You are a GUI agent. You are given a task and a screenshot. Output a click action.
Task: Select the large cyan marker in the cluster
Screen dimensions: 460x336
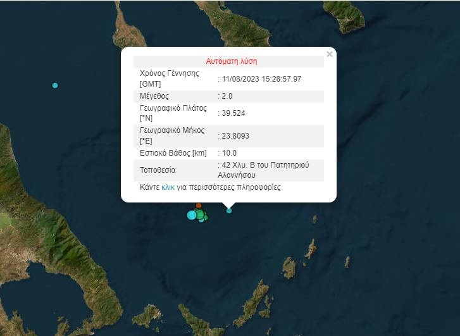point(192,215)
